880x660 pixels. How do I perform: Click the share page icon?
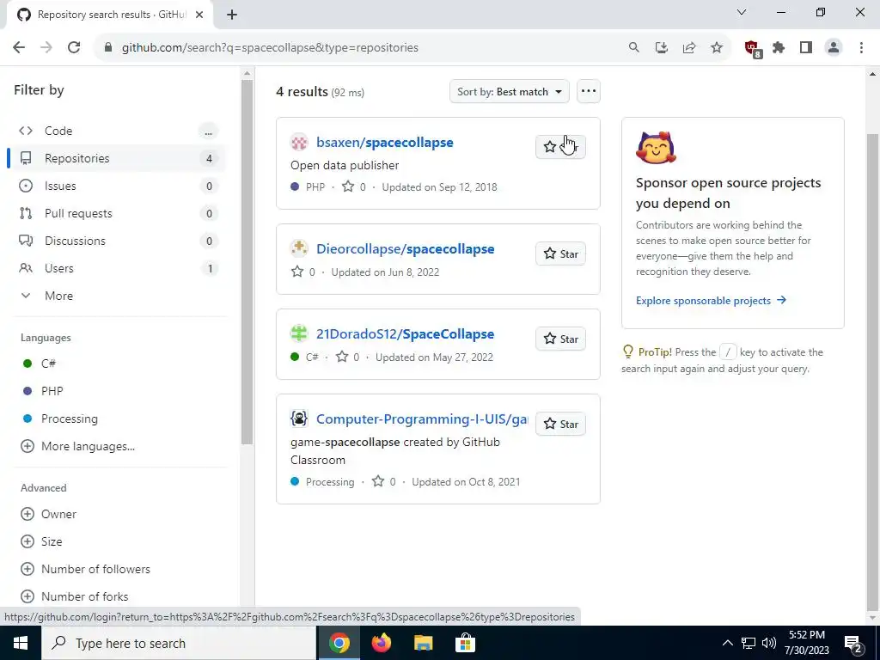(688, 48)
